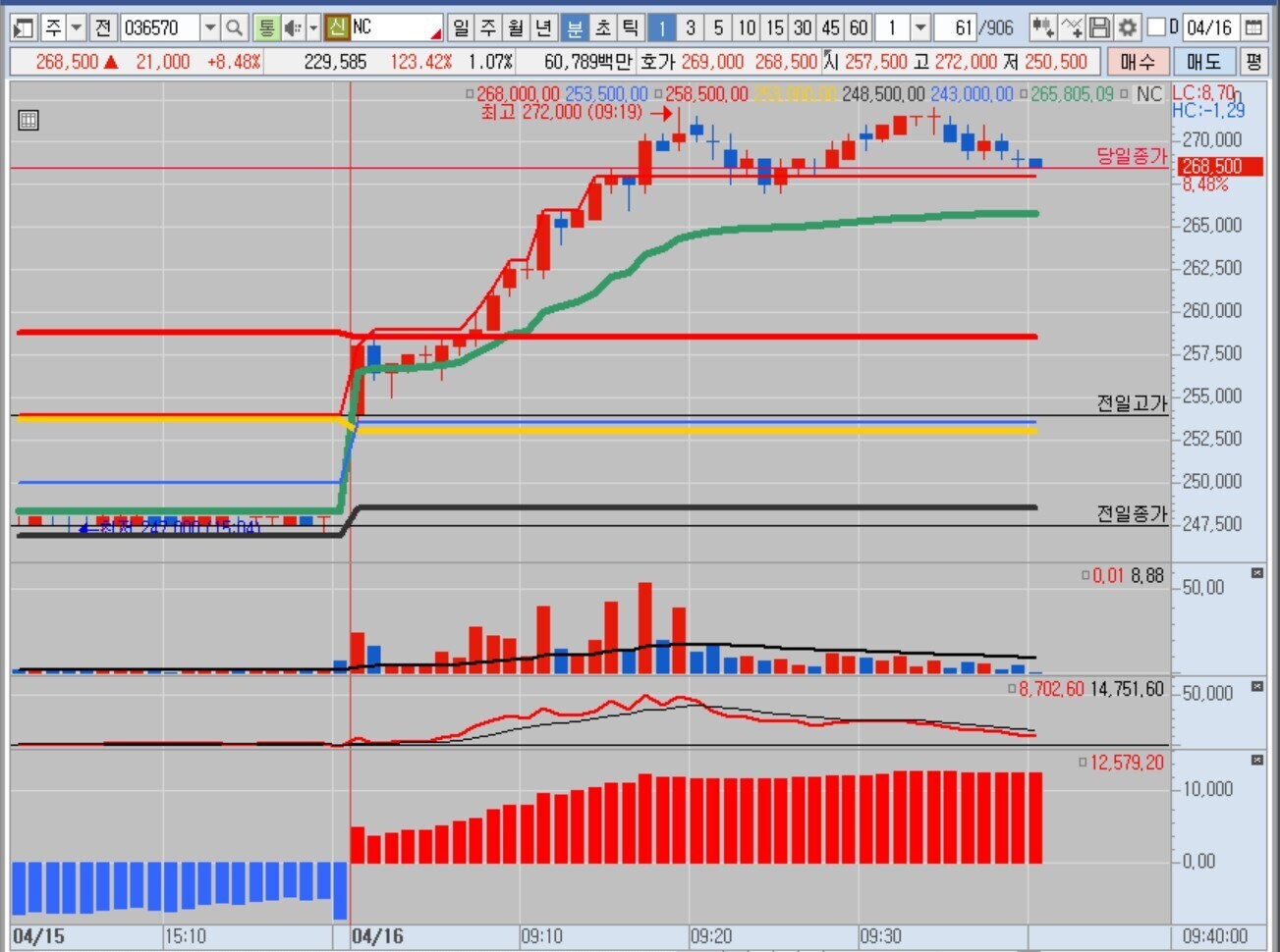Switch to daily chart (일)
Screen dimensions: 1280x952
(461, 27)
